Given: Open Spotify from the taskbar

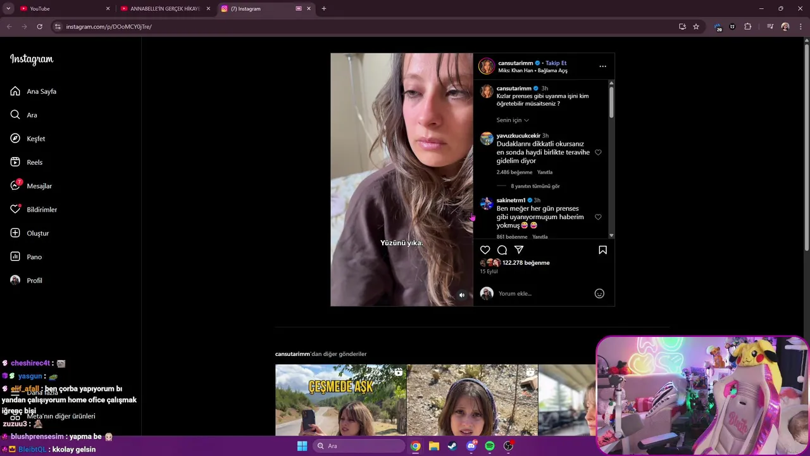Looking at the screenshot, I should click(490, 446).
